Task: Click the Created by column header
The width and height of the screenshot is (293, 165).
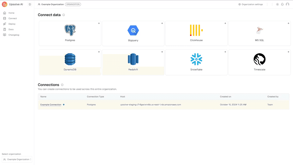Action: [273, 96]
